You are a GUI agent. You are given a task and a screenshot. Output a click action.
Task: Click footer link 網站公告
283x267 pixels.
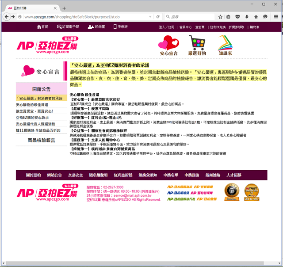pyautogui.click(x=54, y=175)
